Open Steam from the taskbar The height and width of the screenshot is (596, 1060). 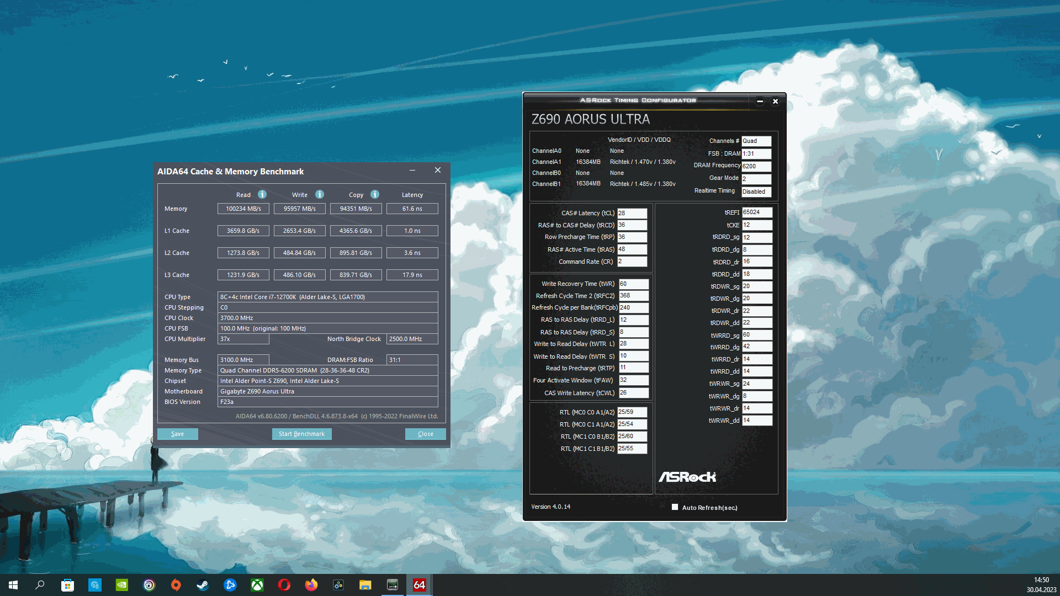pyautogui.click(x=203, y=585)
